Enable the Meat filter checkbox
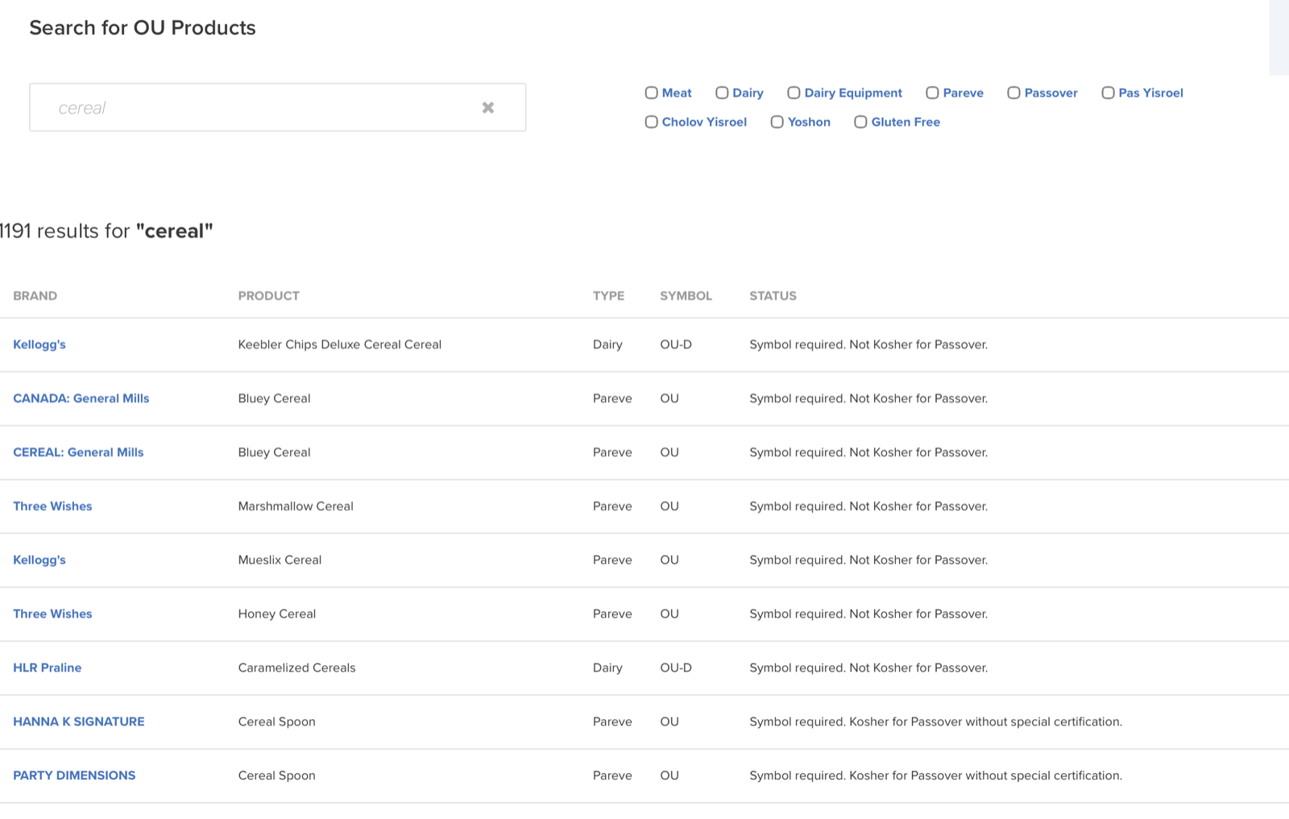The height and width of the screenshot is (819, 1289). point(651,93)
